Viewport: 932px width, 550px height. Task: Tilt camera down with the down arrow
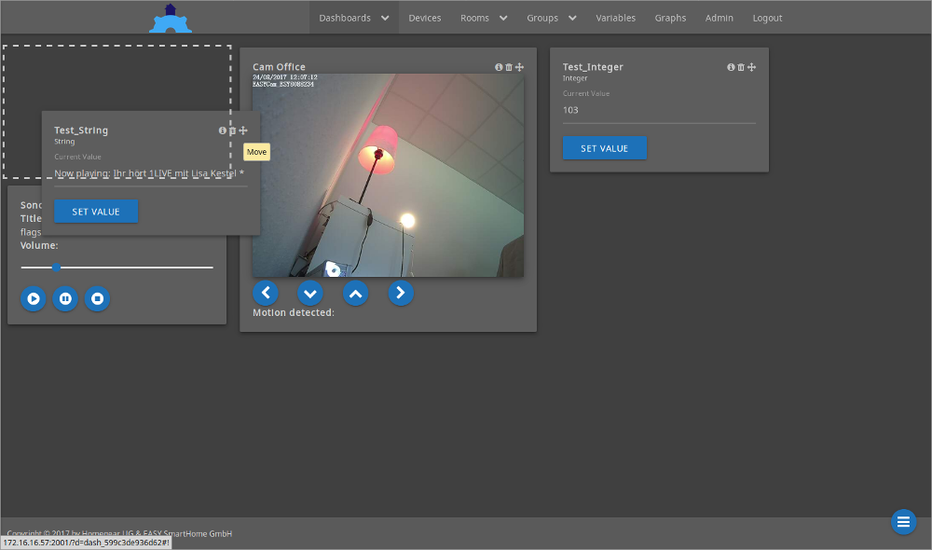pos(310,293)
